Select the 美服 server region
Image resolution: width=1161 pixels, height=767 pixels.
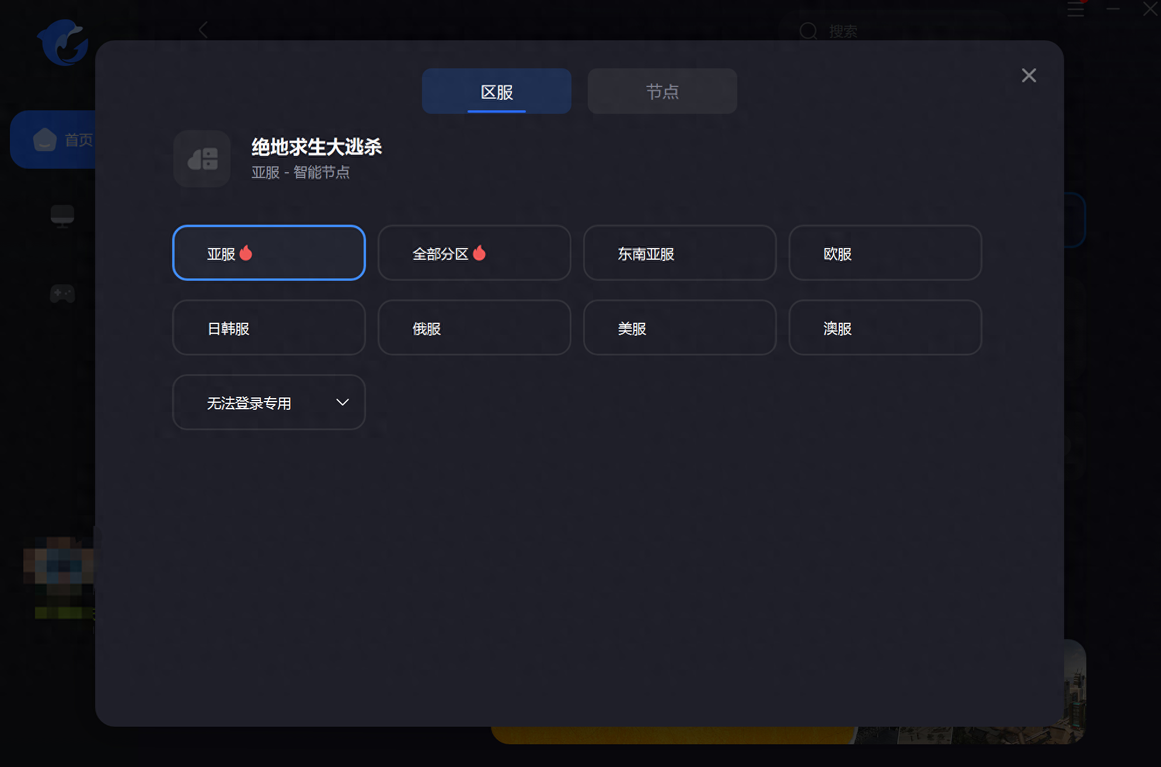coord(680,327)
